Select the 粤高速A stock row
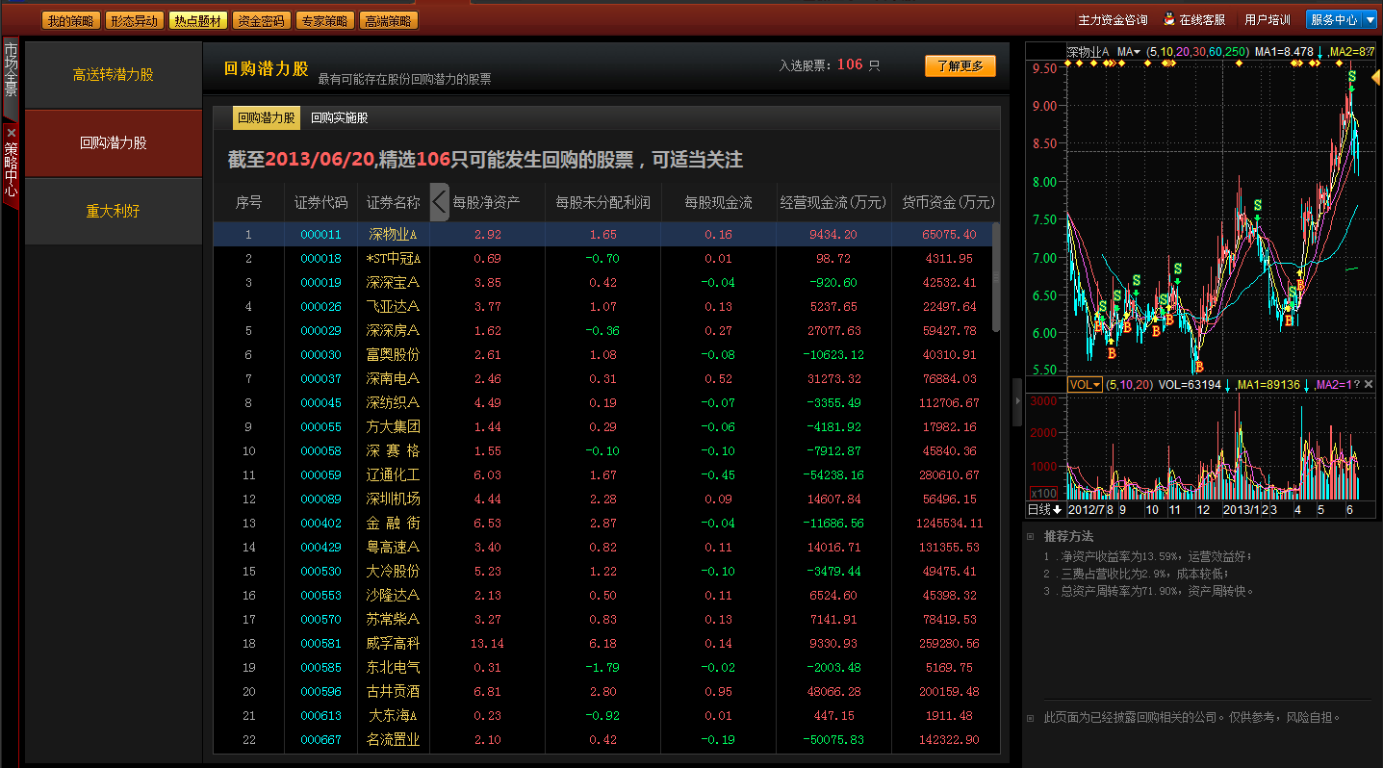The height and width of the screenshot is (768, 1383). [602, 547]
